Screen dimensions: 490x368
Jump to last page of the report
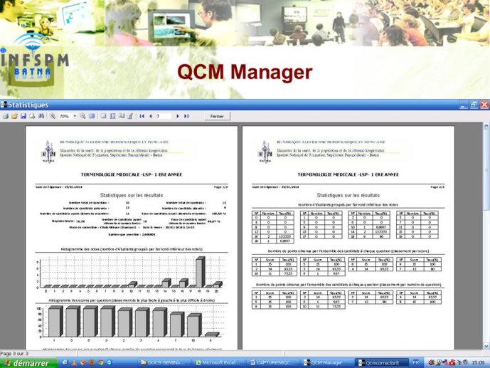click(186, 116)
